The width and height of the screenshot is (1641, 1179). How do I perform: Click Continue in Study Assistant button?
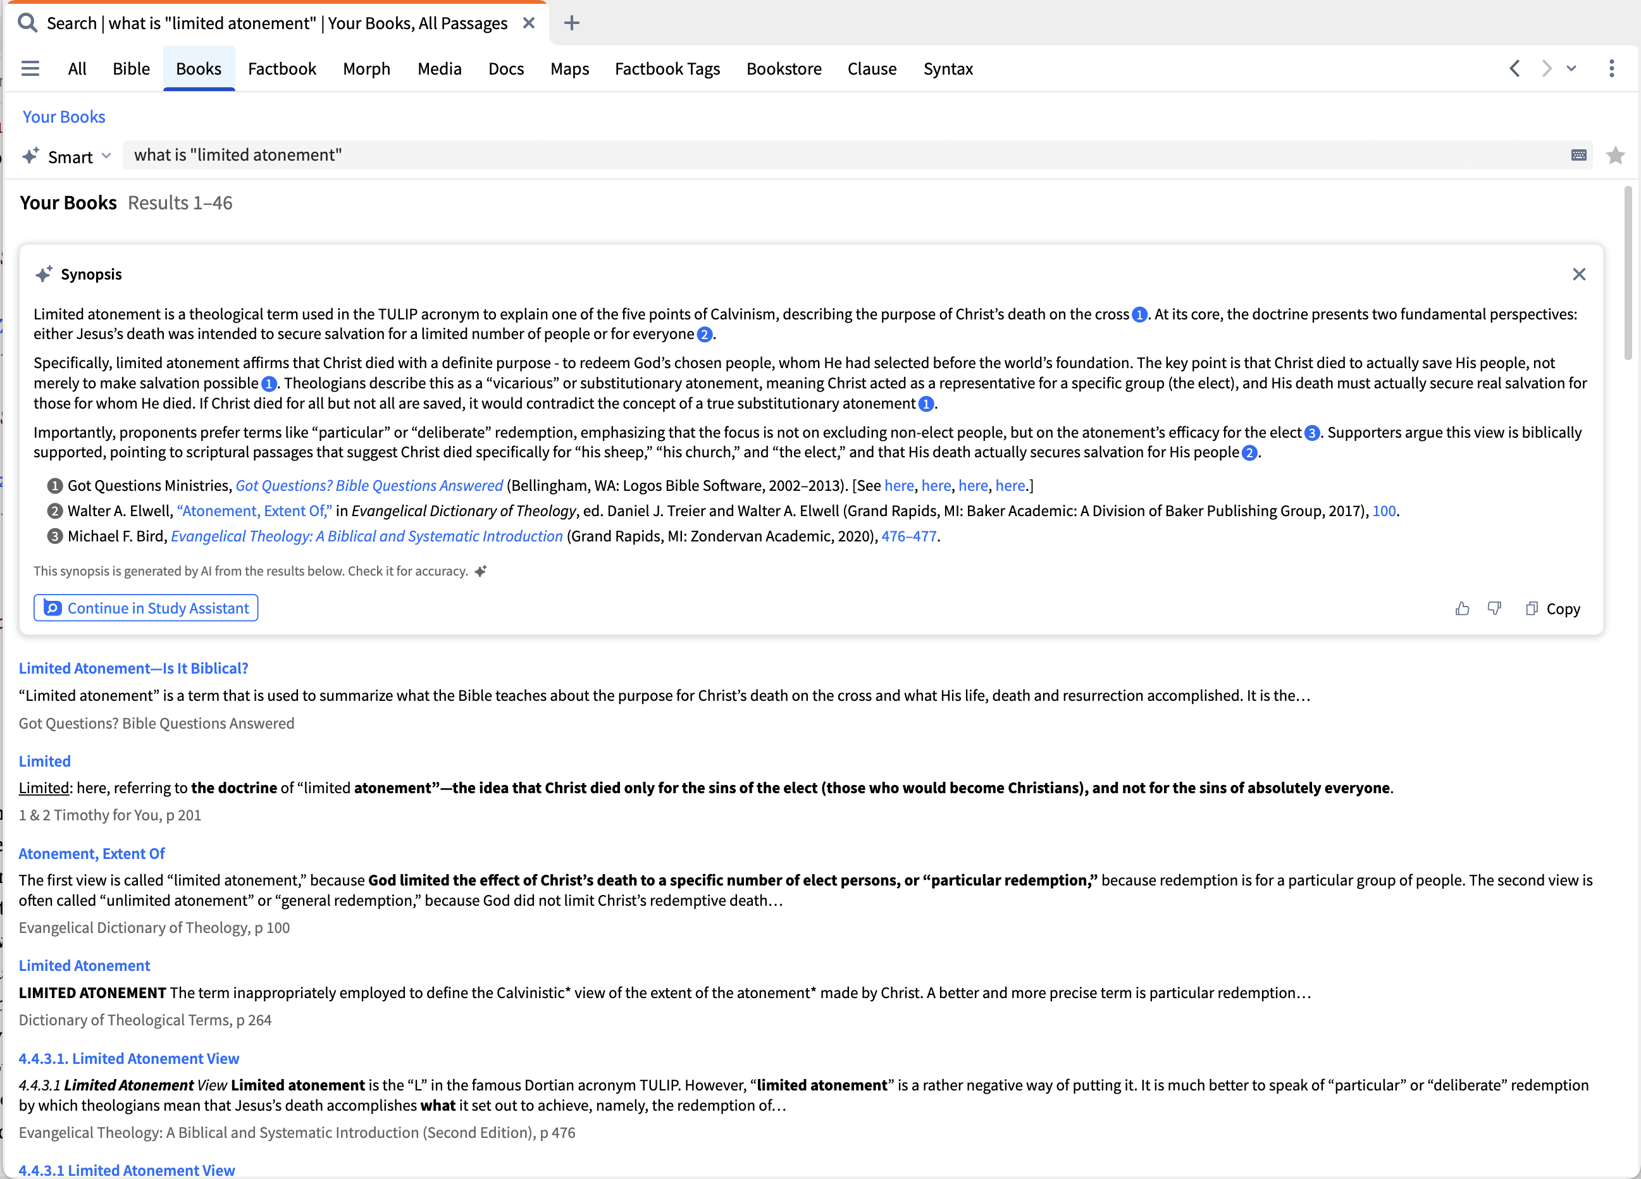click(x=146, y=608)
